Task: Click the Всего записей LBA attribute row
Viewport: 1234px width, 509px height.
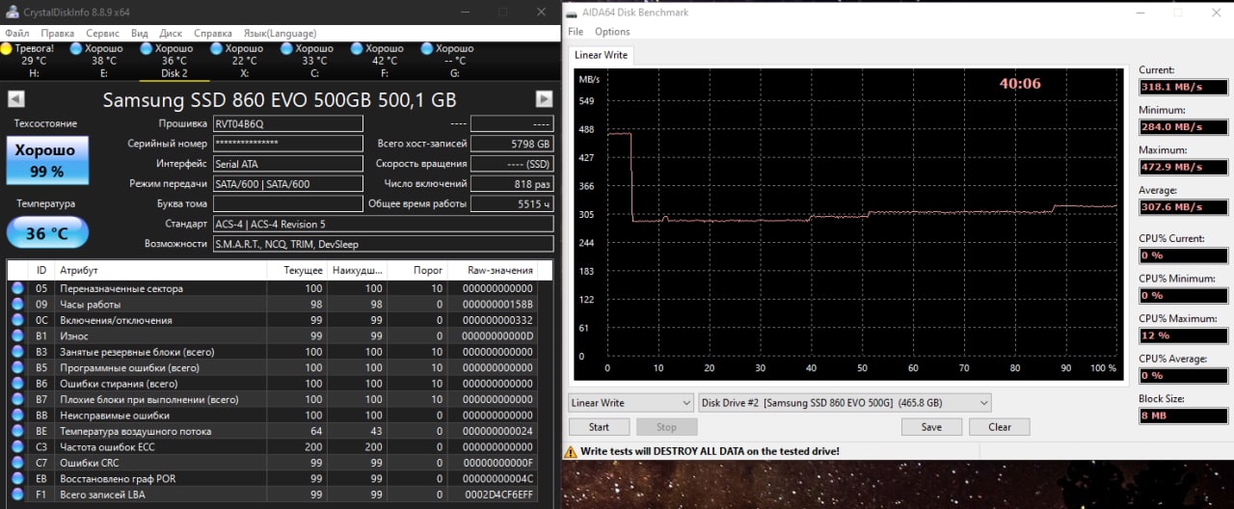Action: (x=280, y=494)
